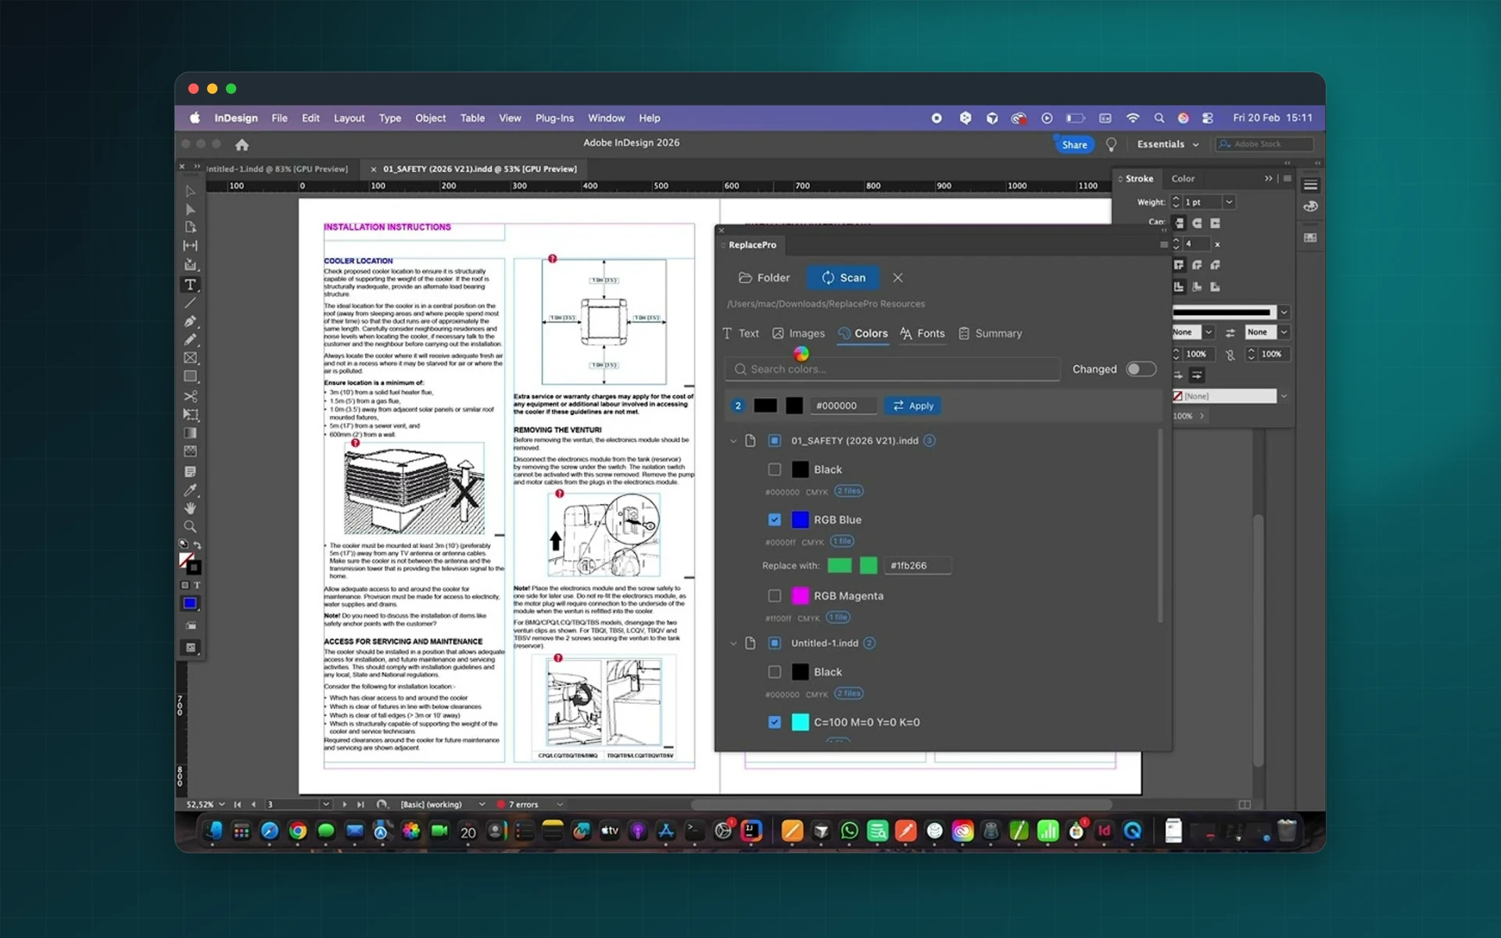This screenshot has width=1501, height=938.
Task: Select the Gap tool
Action: pyautogui.click(x=190, y=245)
